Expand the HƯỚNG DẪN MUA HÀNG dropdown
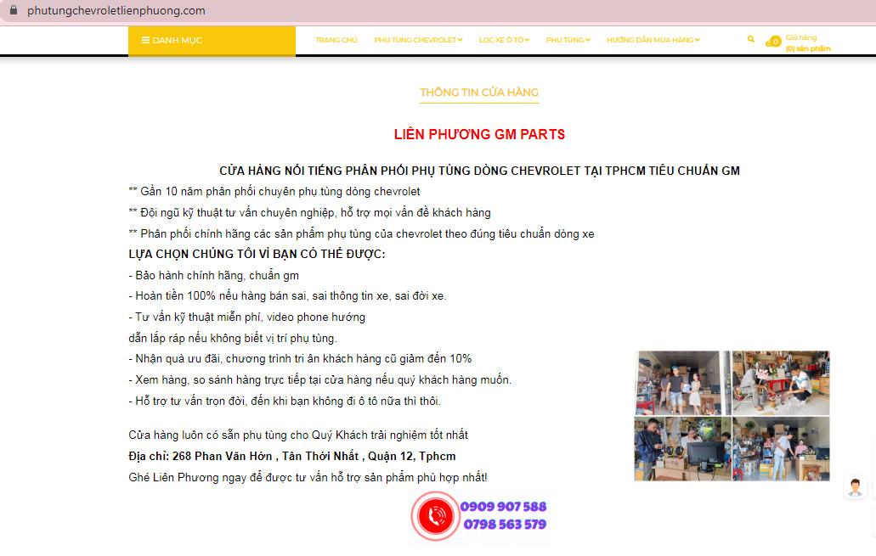Image resolution: width=876 pixels, height=556 pixels. [653, 40]
